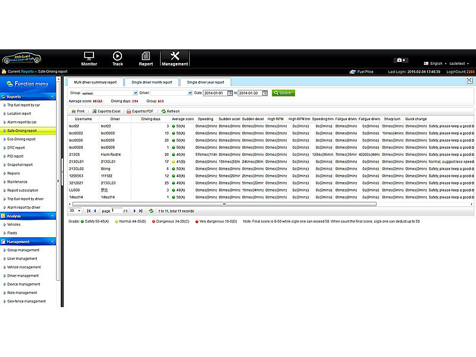Image resolution: width=476 pixels, height=357 pixels.
Task: Open Trip fuel report by car
Action: (23, 105)
